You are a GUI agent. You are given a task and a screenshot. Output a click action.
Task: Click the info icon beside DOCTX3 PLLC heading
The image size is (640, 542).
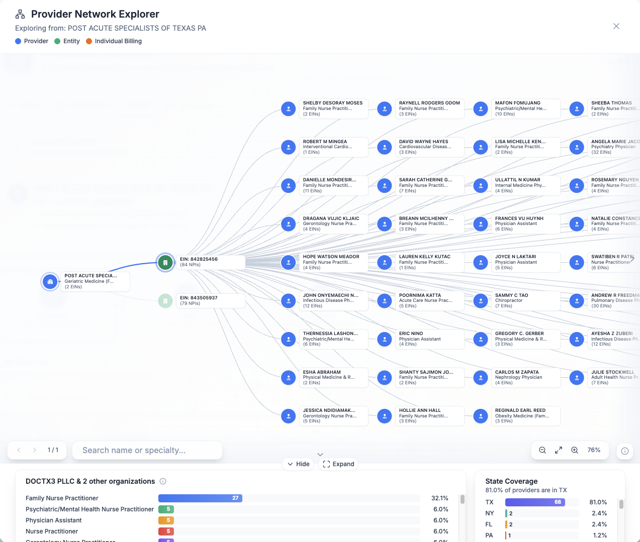pyautogui.click(x=163, y=481)
